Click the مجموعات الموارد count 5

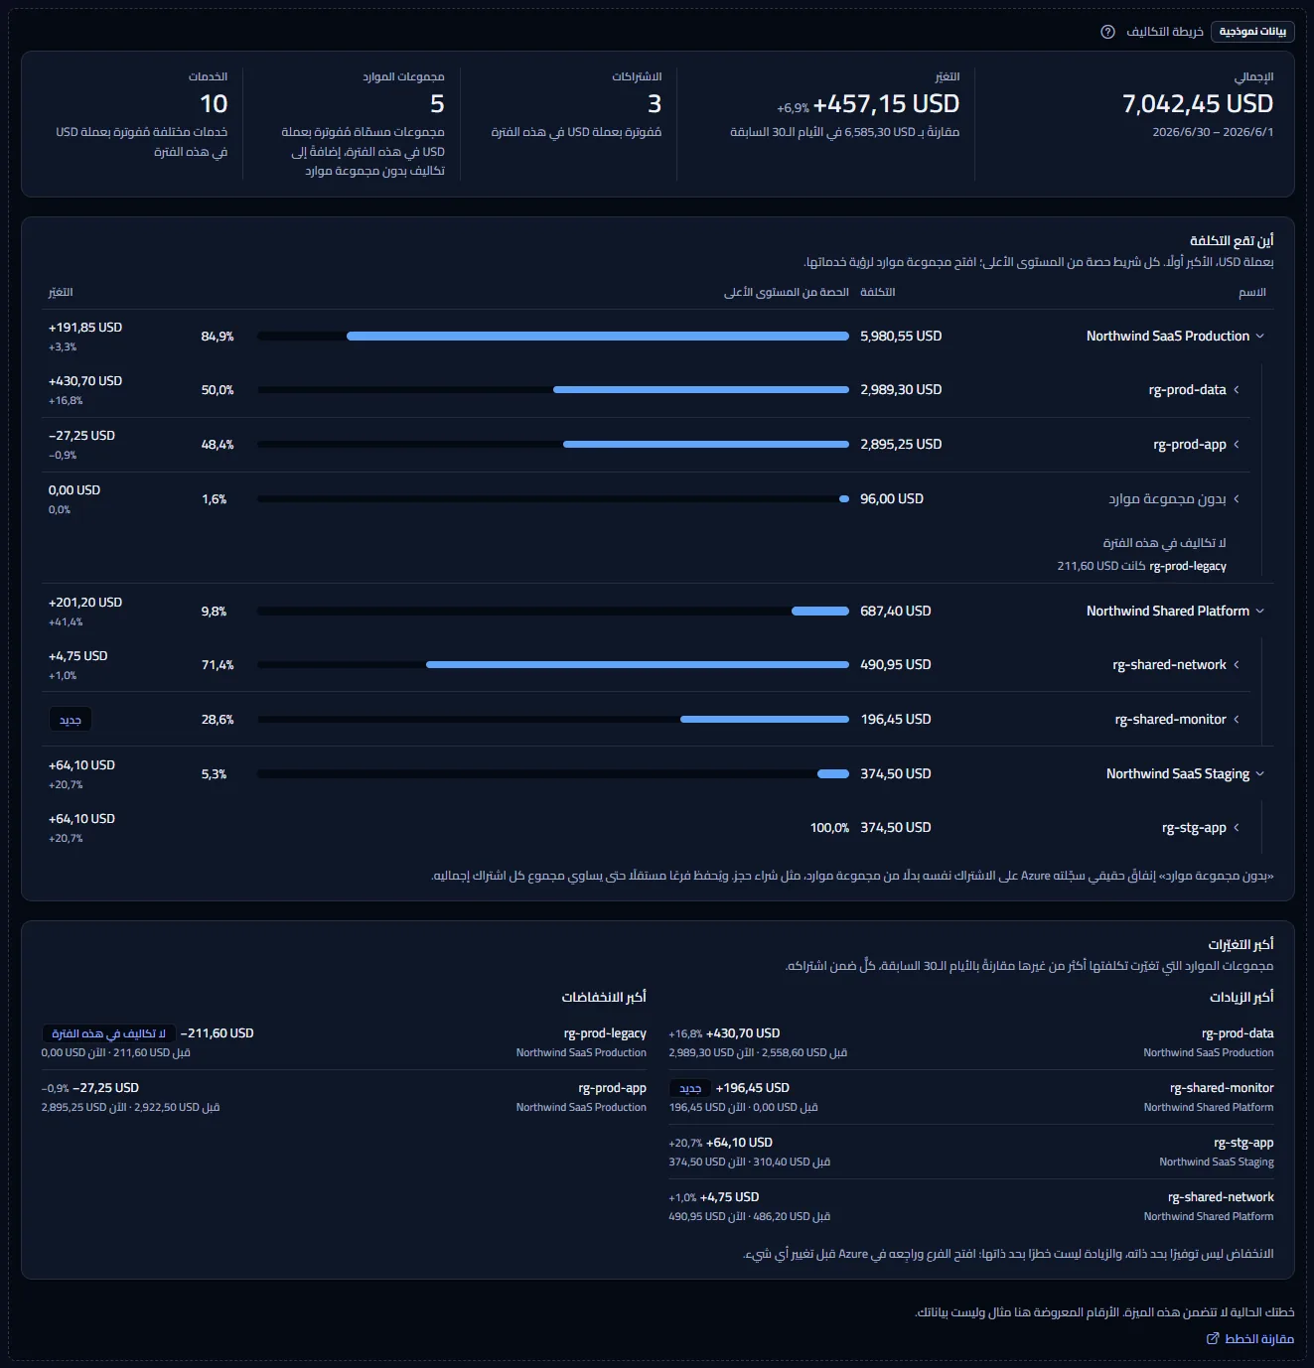coord(437,104)
